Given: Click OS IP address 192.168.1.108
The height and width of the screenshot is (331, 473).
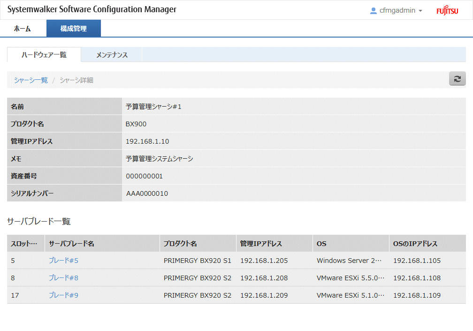Looking at the screenshot, I should click(417, 278).
